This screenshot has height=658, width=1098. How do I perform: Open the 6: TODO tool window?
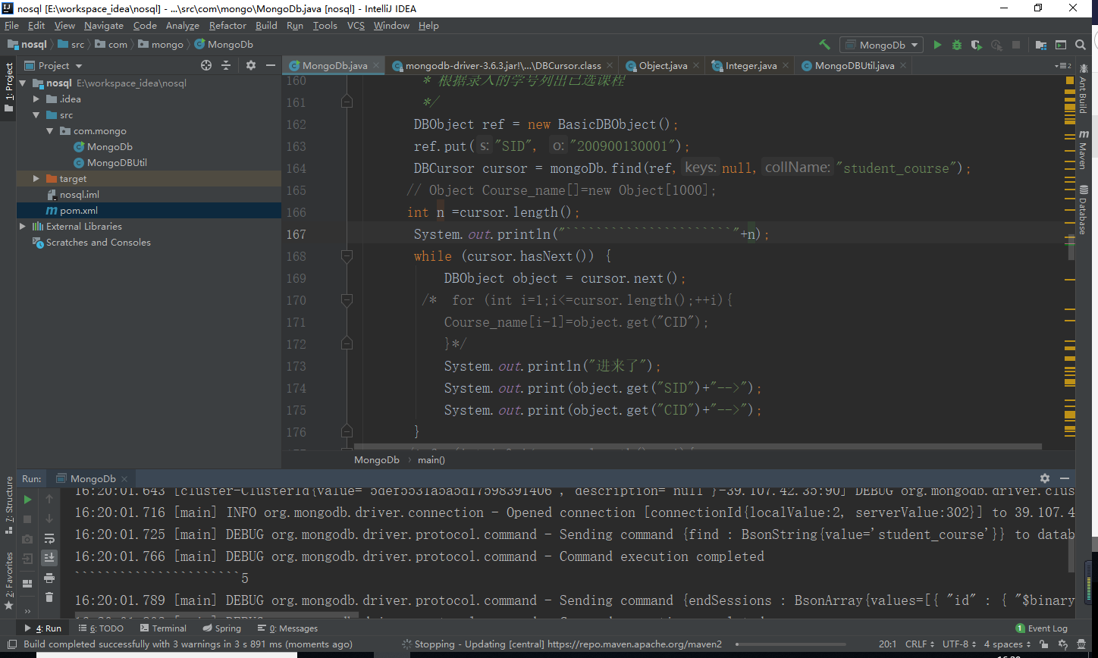click(x=101, y=628)
